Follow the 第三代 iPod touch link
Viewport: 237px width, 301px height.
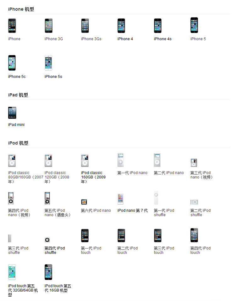tap(164, 250)
